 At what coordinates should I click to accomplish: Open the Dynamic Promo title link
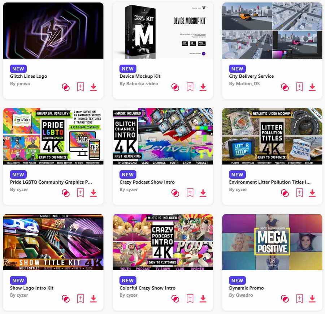(x=246, y=288)
